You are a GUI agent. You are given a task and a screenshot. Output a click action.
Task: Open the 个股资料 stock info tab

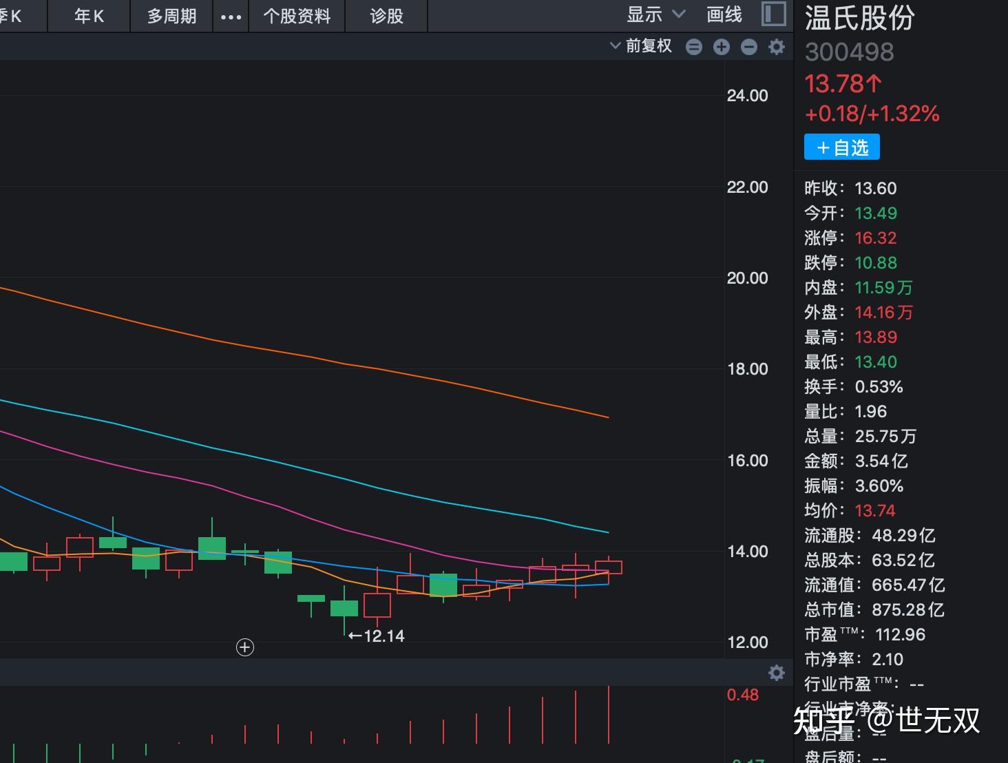(297, 16)
